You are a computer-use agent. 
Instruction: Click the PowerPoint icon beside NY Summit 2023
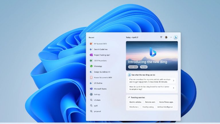(91, 44)
